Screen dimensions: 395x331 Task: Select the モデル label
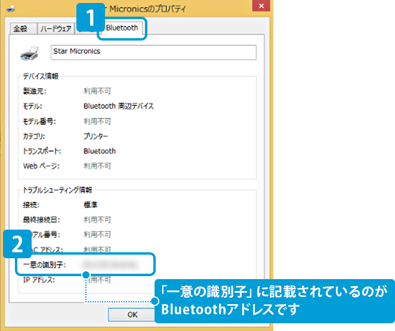click(32, 106)
